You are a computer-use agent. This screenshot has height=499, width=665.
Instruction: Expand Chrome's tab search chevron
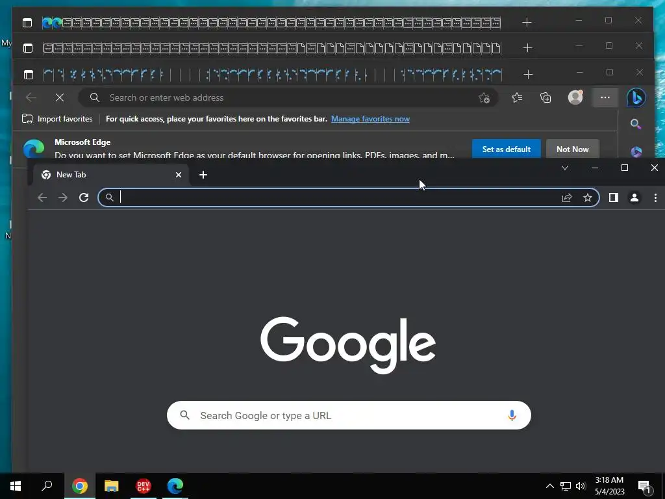pyautogui.click(x=565, y=168)
